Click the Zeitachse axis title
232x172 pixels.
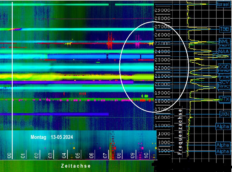76,166
